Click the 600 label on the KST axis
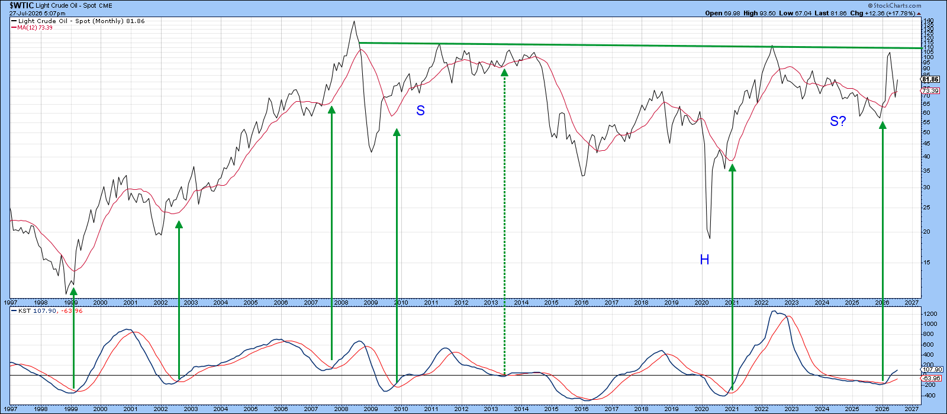 pyautogui.click(x=929, y=345)
